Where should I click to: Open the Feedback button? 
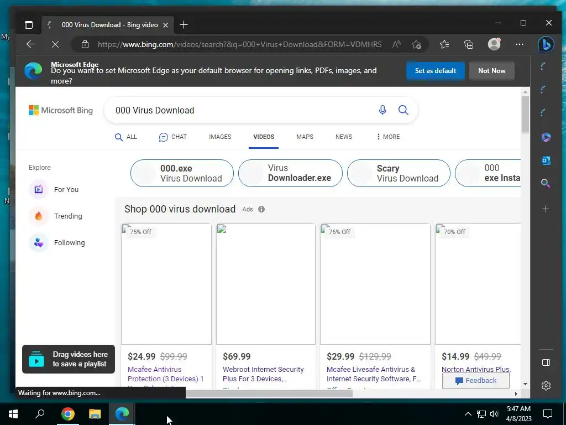coord(476,381)
